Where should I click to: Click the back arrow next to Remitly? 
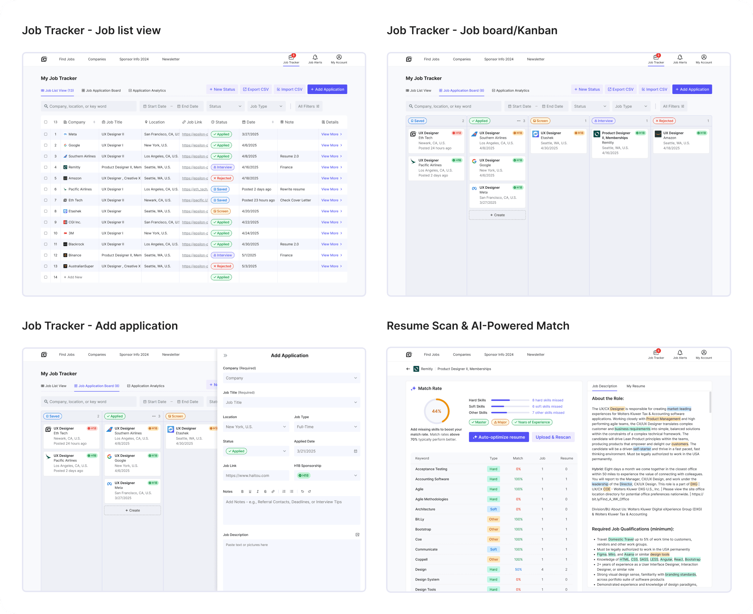[408, 369]
